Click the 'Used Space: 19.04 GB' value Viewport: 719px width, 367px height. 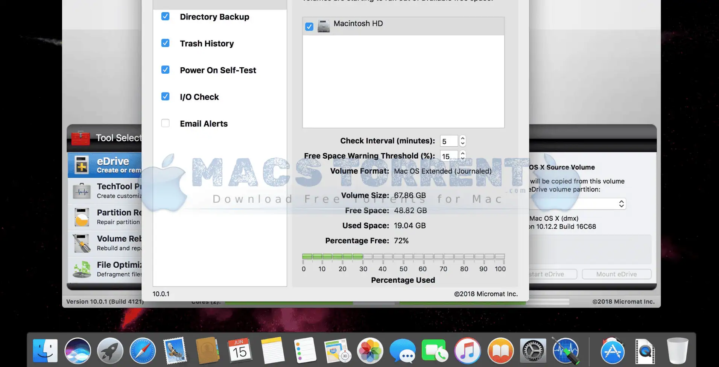point(410,226)
